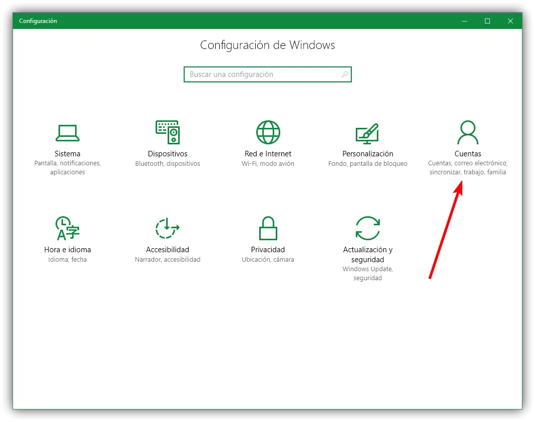
Task: Open the Hora e idioma clock icon
Action: (68, 228)
